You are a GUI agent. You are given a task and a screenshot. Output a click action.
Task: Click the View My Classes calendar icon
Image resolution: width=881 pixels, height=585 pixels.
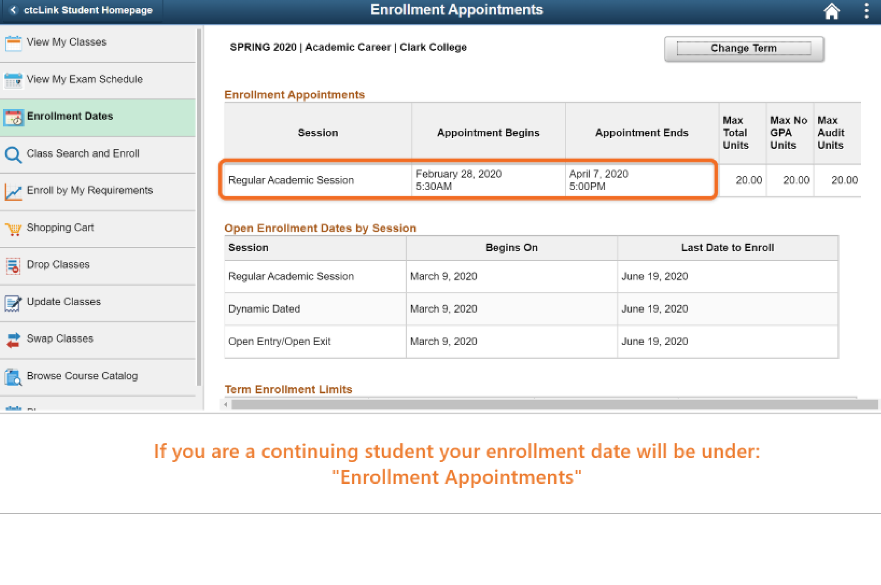pyautogui.click(x=13, y=43)
